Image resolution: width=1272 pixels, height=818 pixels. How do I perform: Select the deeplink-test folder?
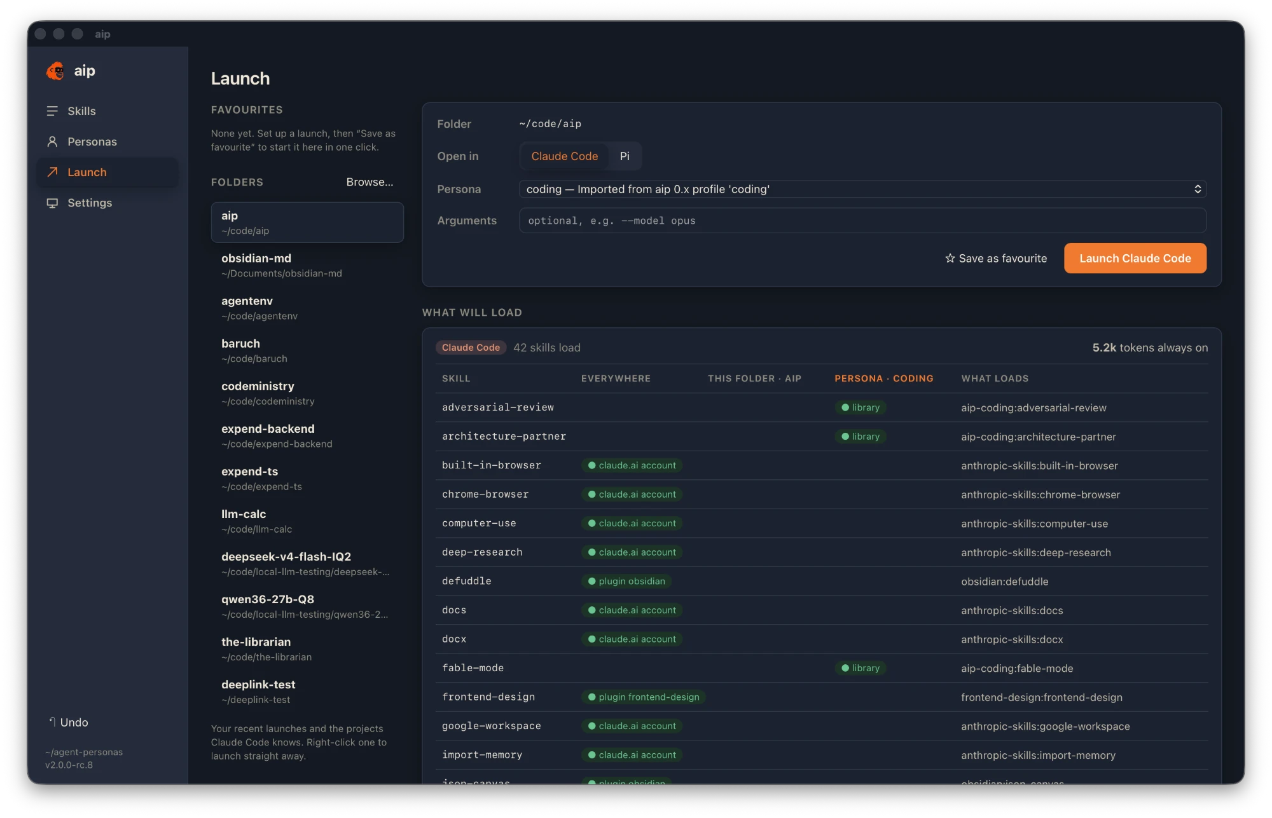pyautogui.click(x=307, y=691)
